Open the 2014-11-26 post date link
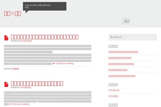 coord(26,41)
